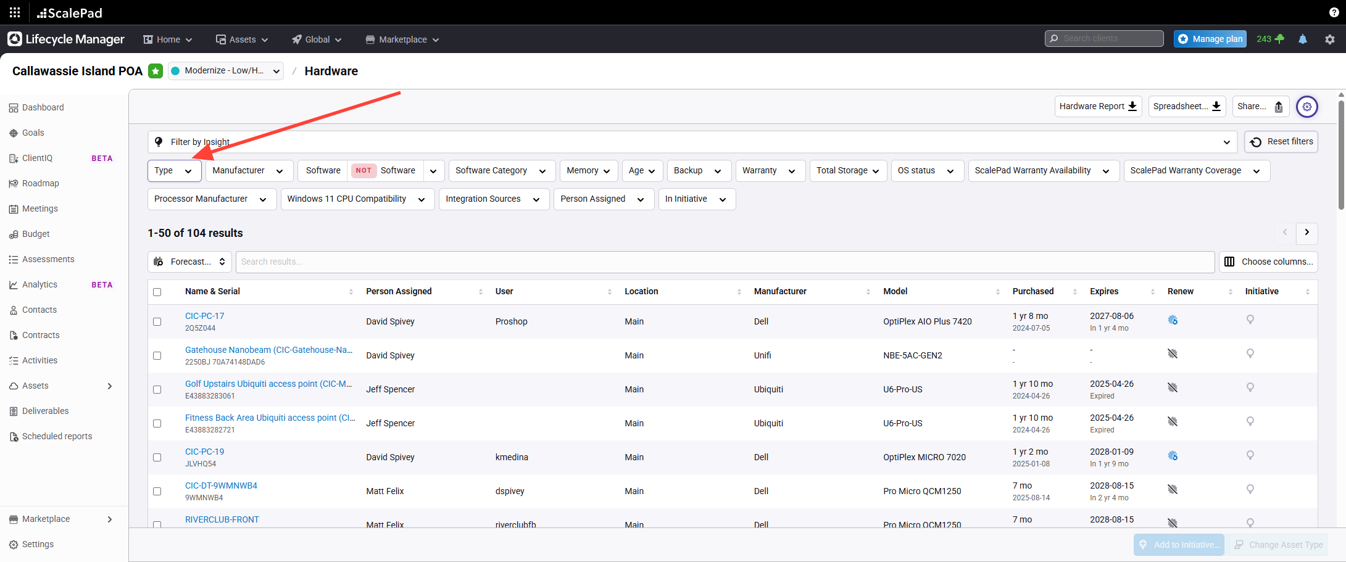Viewport: 1346px width, 562px height.
Task: Go to next results page arrow
Action: (1307, 233)
